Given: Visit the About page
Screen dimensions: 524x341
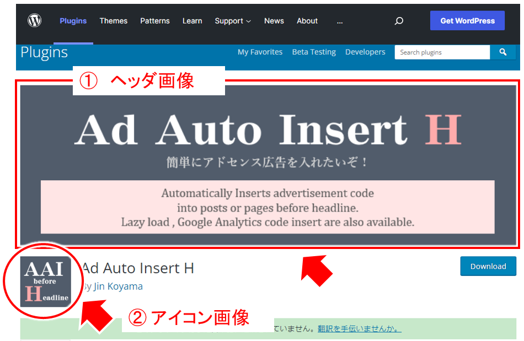Looking at the screenshot, I should click(307, 21).
